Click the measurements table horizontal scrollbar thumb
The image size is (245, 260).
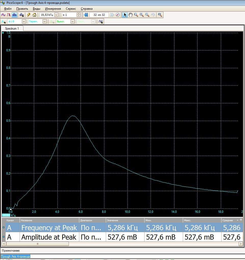[x=37, y=244]
